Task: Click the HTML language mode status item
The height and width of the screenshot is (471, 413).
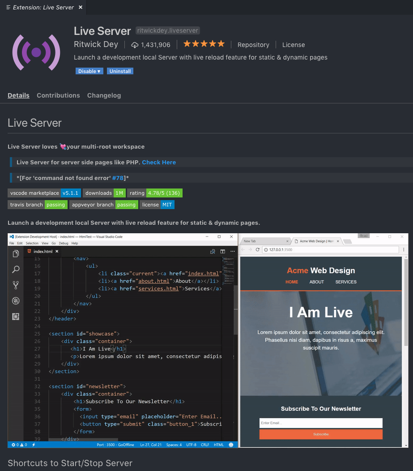Action: pos(218,445)
